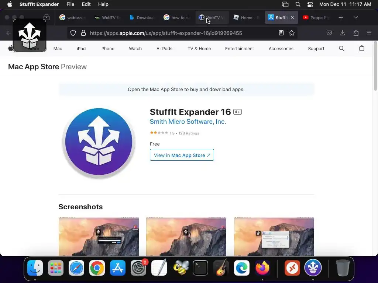
Task: Open Trash in the Dock
Action: 343,268
